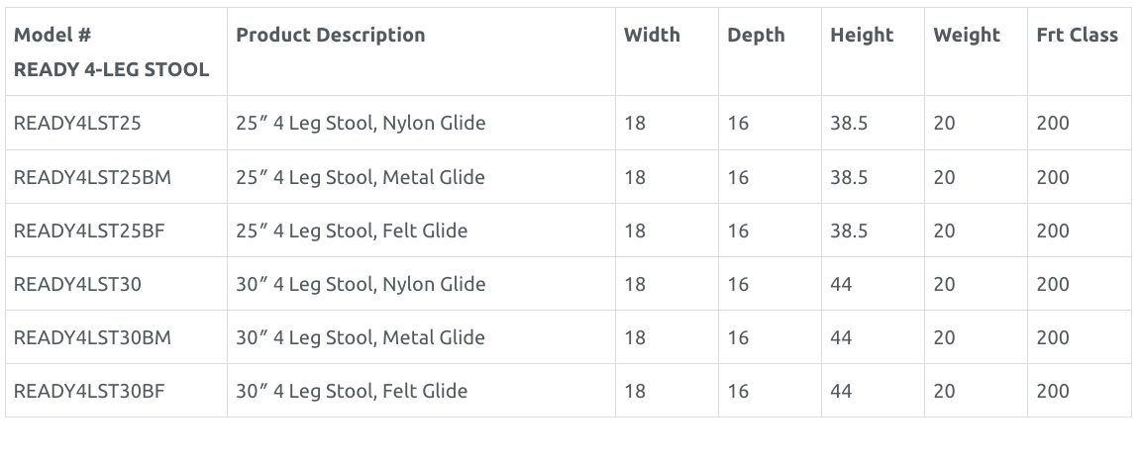
Task: Click the Model # column header
Action: point(52,35)
